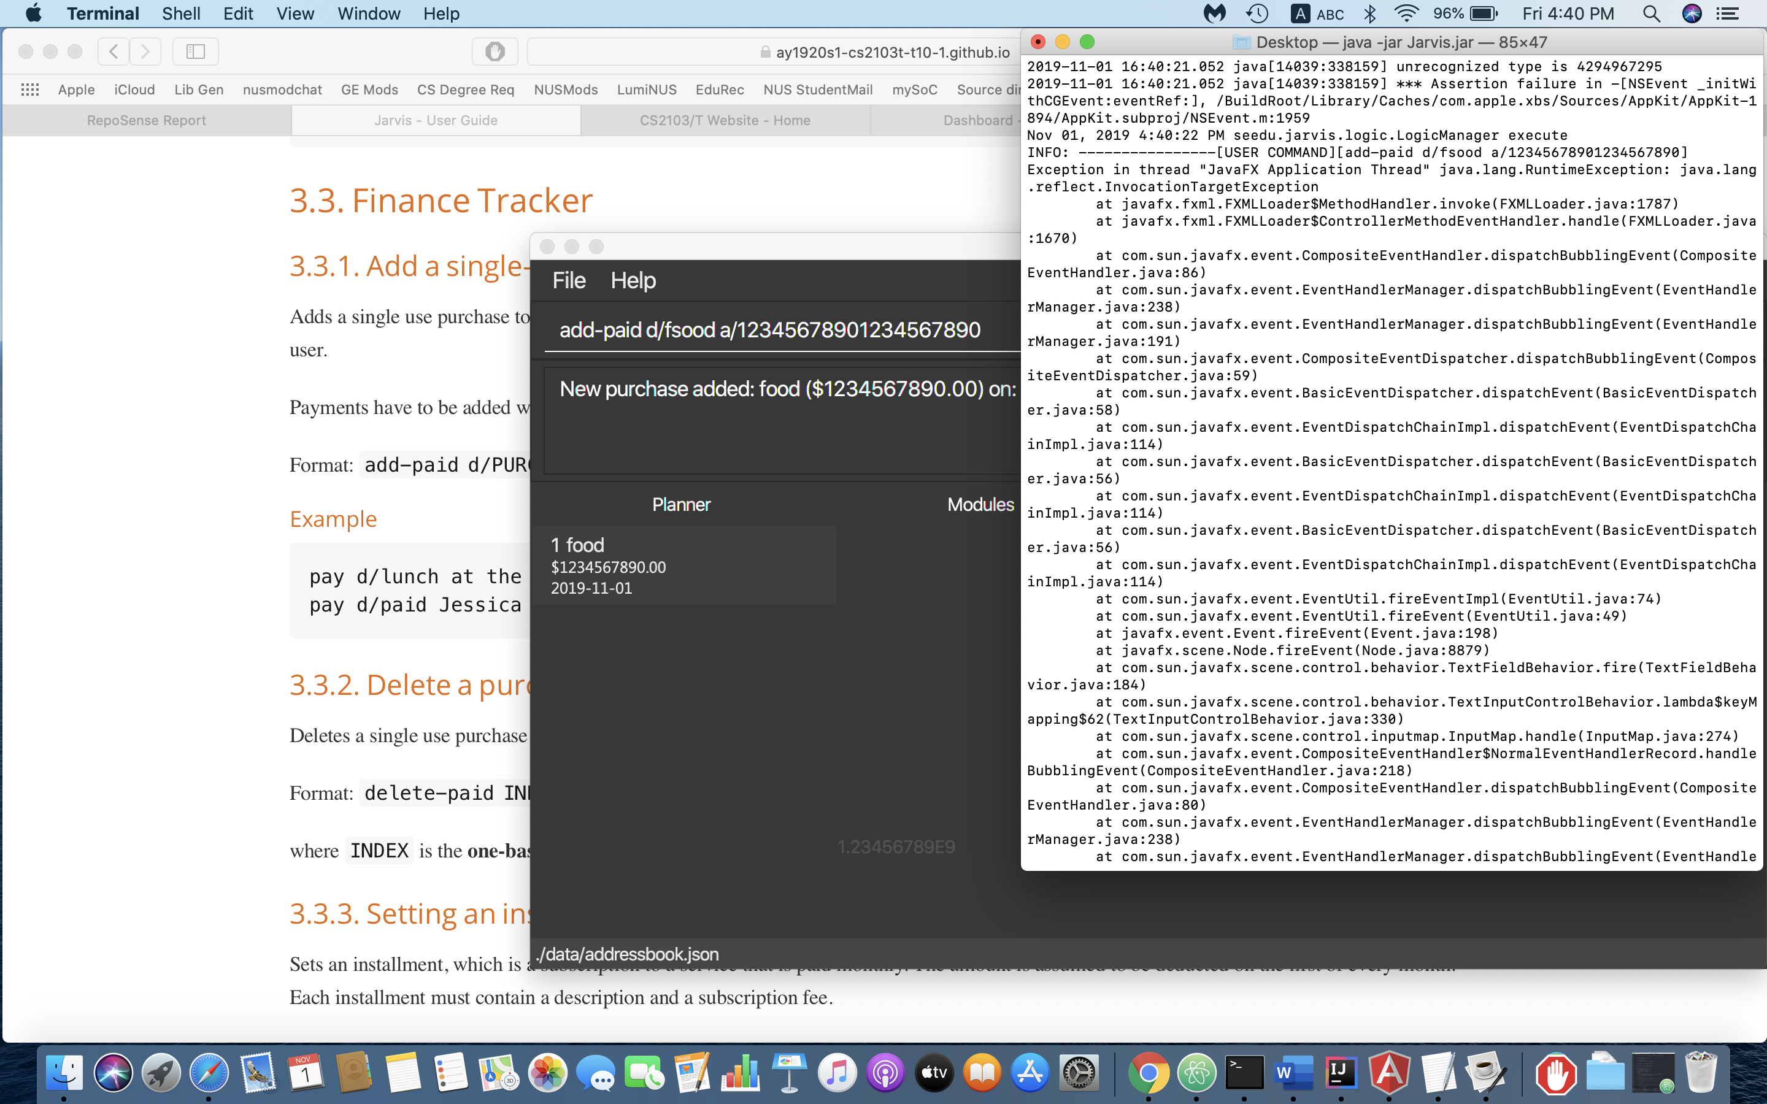The image size is (1767, 1104).
Task: Open Google Chrome from the dock
Action: point(1148,1073)
